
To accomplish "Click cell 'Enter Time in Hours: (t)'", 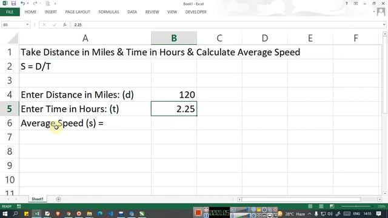I will pos(85,109).
